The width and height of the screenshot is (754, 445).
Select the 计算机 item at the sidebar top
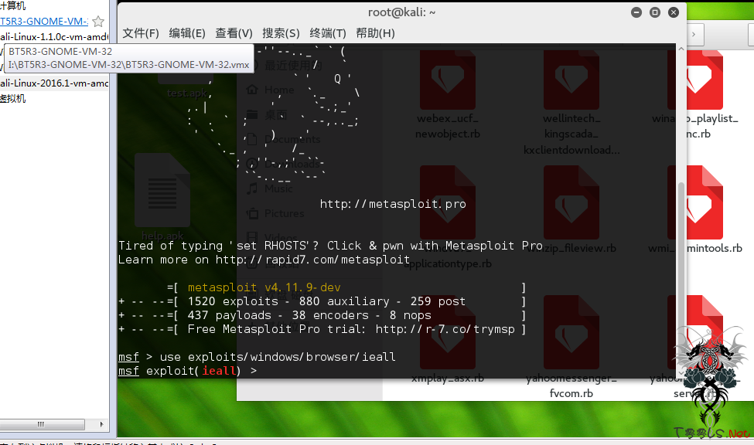coord(13,5)
